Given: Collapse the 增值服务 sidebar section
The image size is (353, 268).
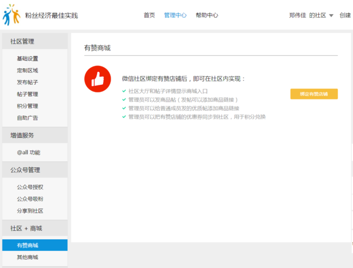Looking at the screenshot, I should (x=35, y=135).
